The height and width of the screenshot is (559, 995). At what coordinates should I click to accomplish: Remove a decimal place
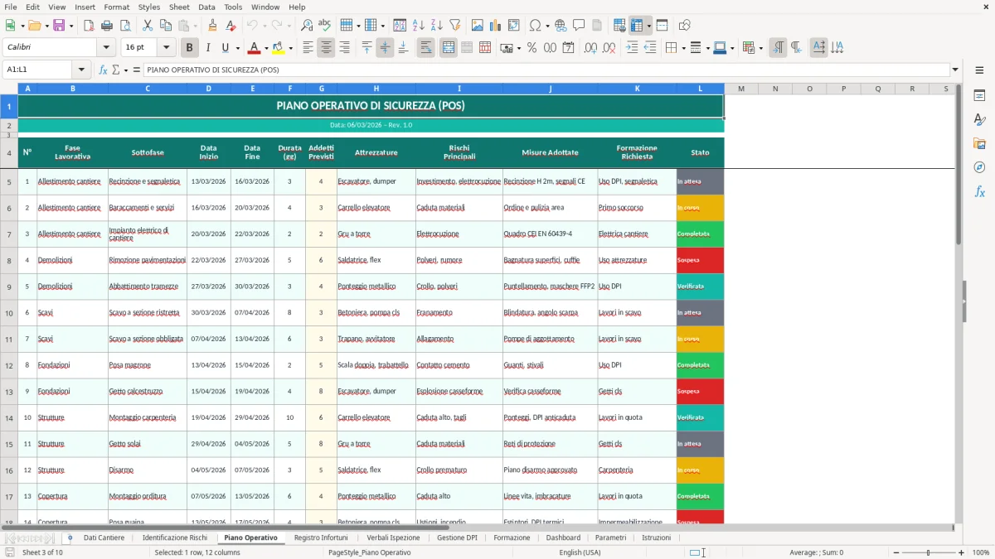[609, 48]
